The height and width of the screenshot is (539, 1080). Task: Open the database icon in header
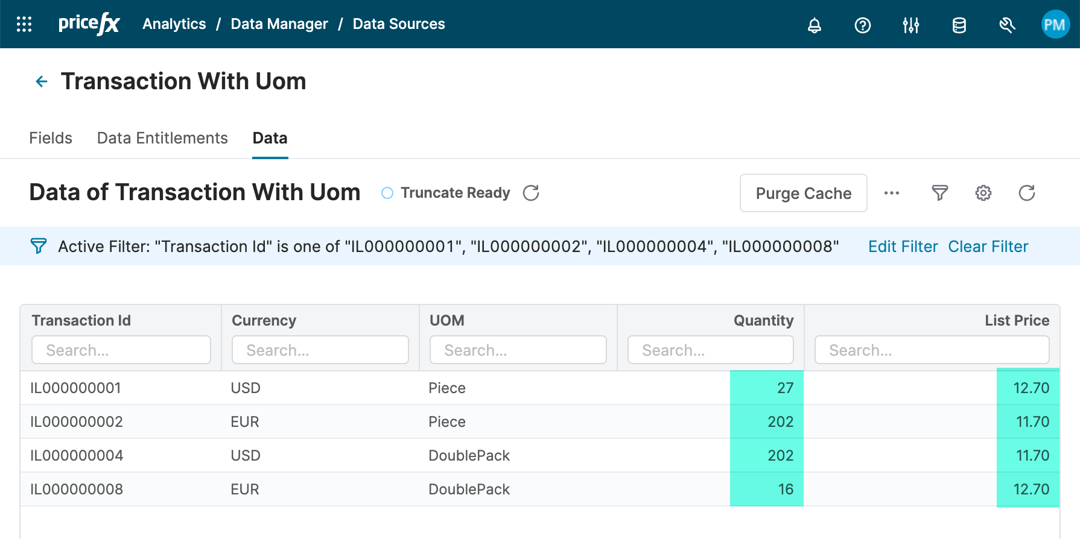point(959,25)
